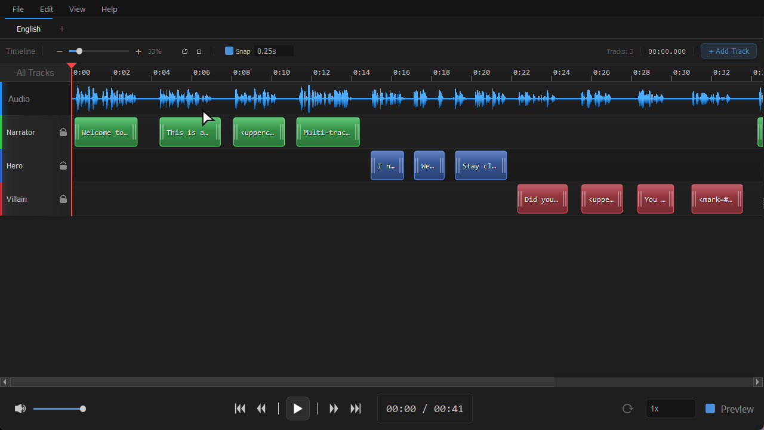The image size is (764, 430).
Task: Skip to the start of the timeline
Action: tap(240, 408)
